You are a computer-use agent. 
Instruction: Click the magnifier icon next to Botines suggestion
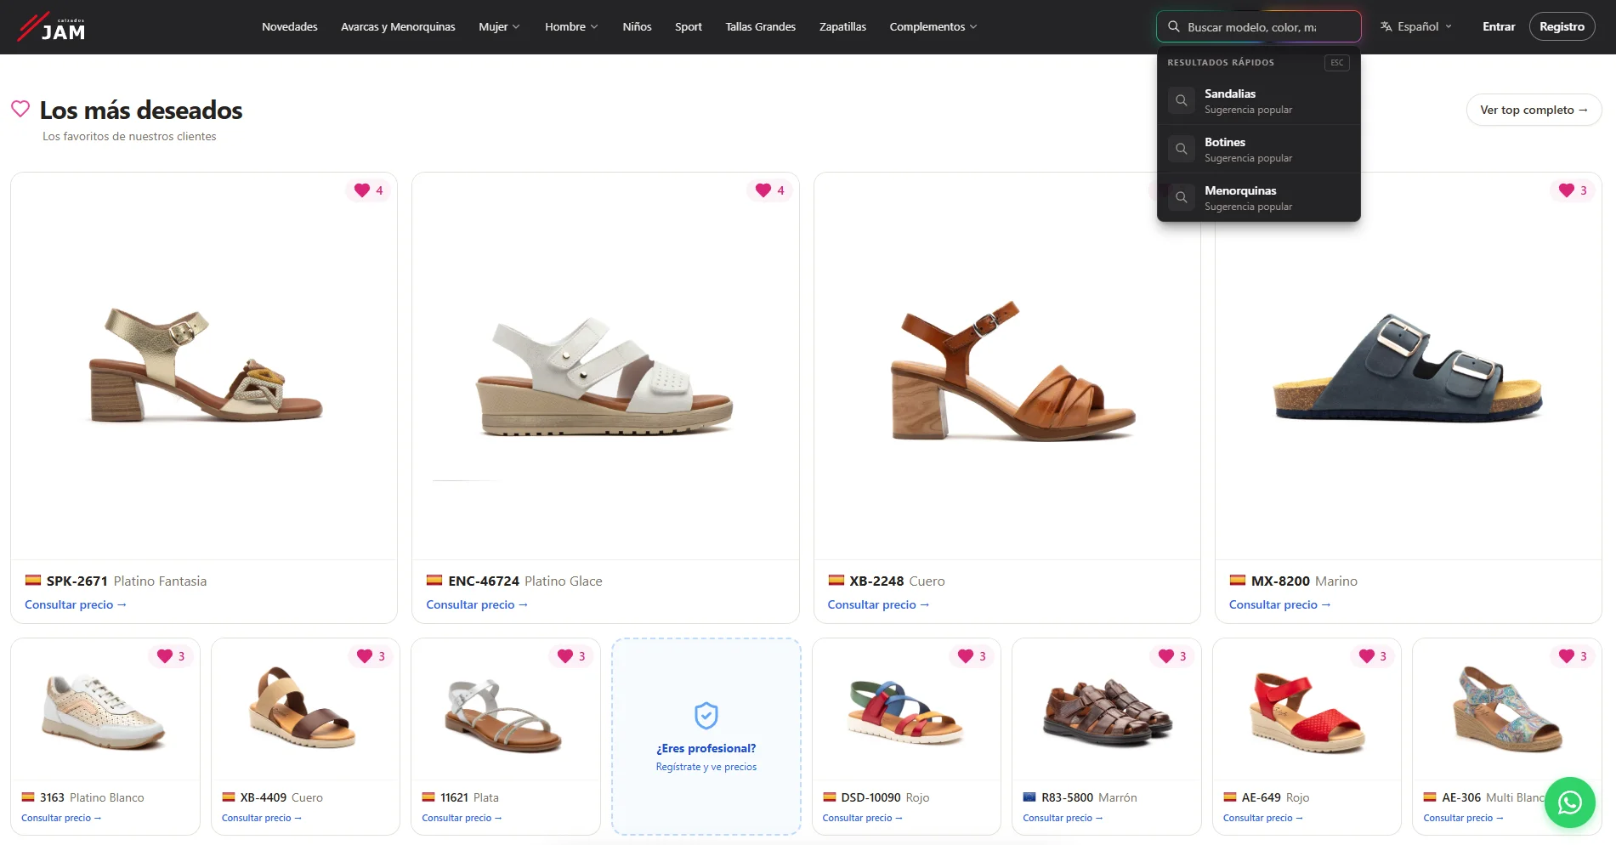coord(1181,149)
